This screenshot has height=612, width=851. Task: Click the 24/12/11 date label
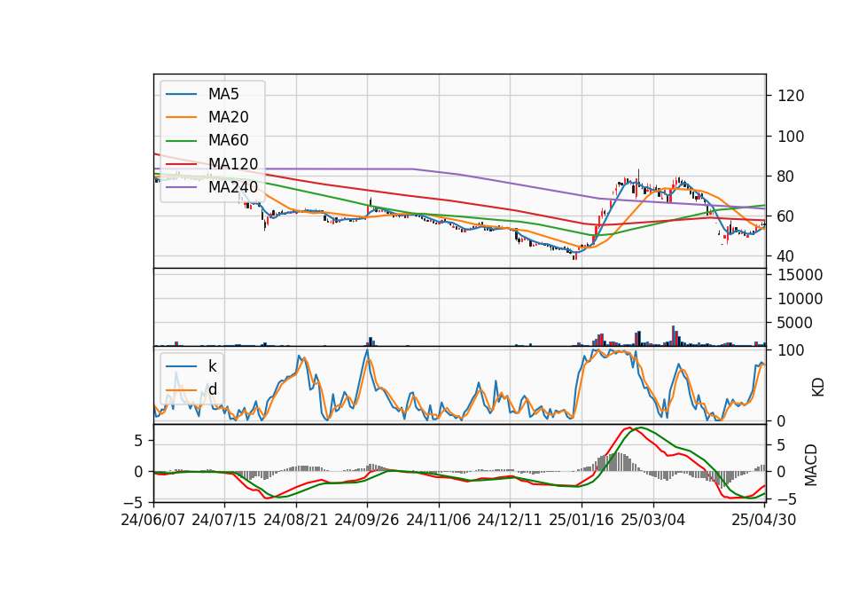click(x=510, y=520)
